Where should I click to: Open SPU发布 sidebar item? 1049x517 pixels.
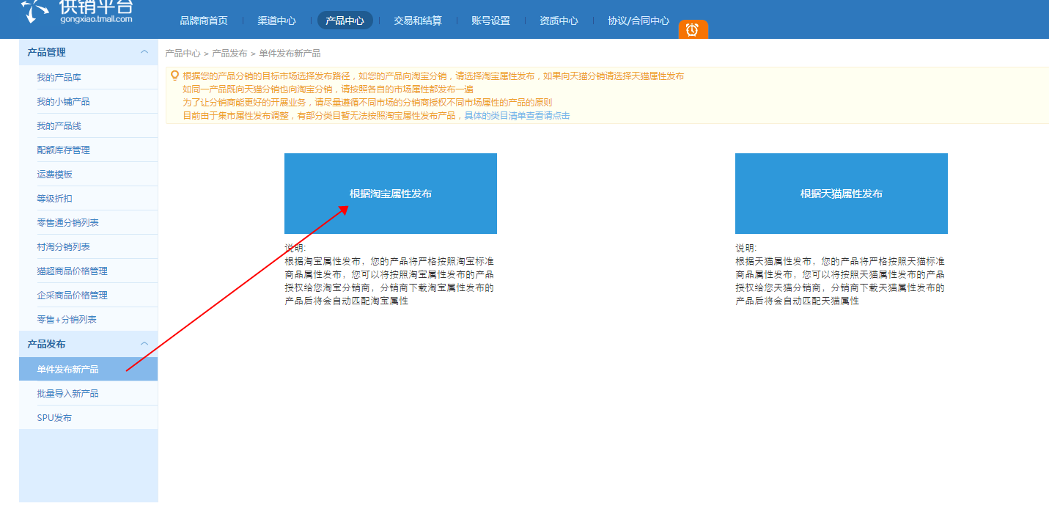click(54, 418)
